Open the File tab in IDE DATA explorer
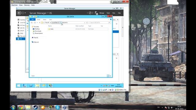This screenshot has height=110, width=196. 32,20
